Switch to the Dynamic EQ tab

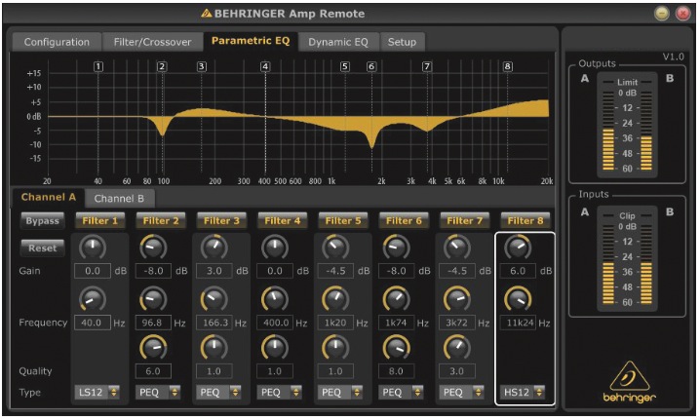coord(338,42)
